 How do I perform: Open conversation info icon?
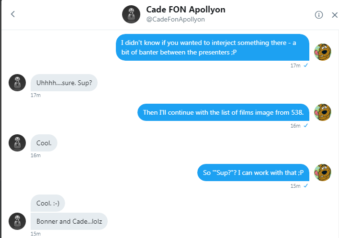(319, 15)
